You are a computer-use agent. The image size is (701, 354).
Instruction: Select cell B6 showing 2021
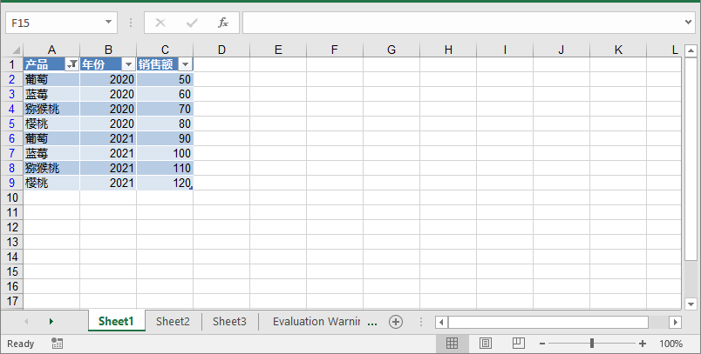click(x=108, y=138)
